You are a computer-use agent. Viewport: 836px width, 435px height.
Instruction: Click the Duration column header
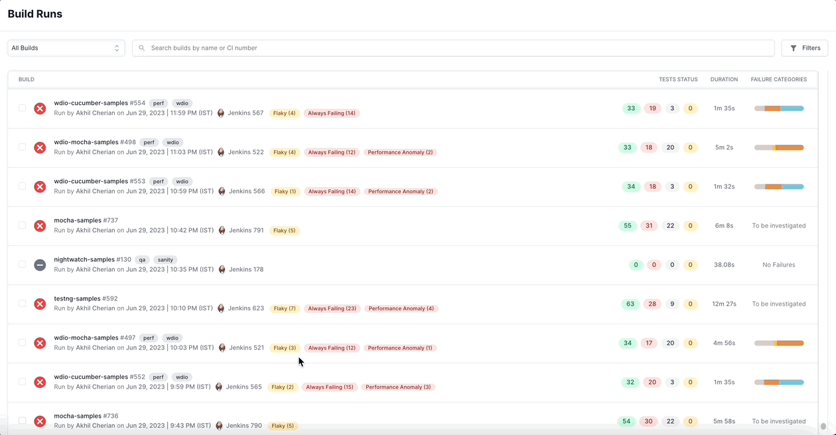tap(724, 80)
